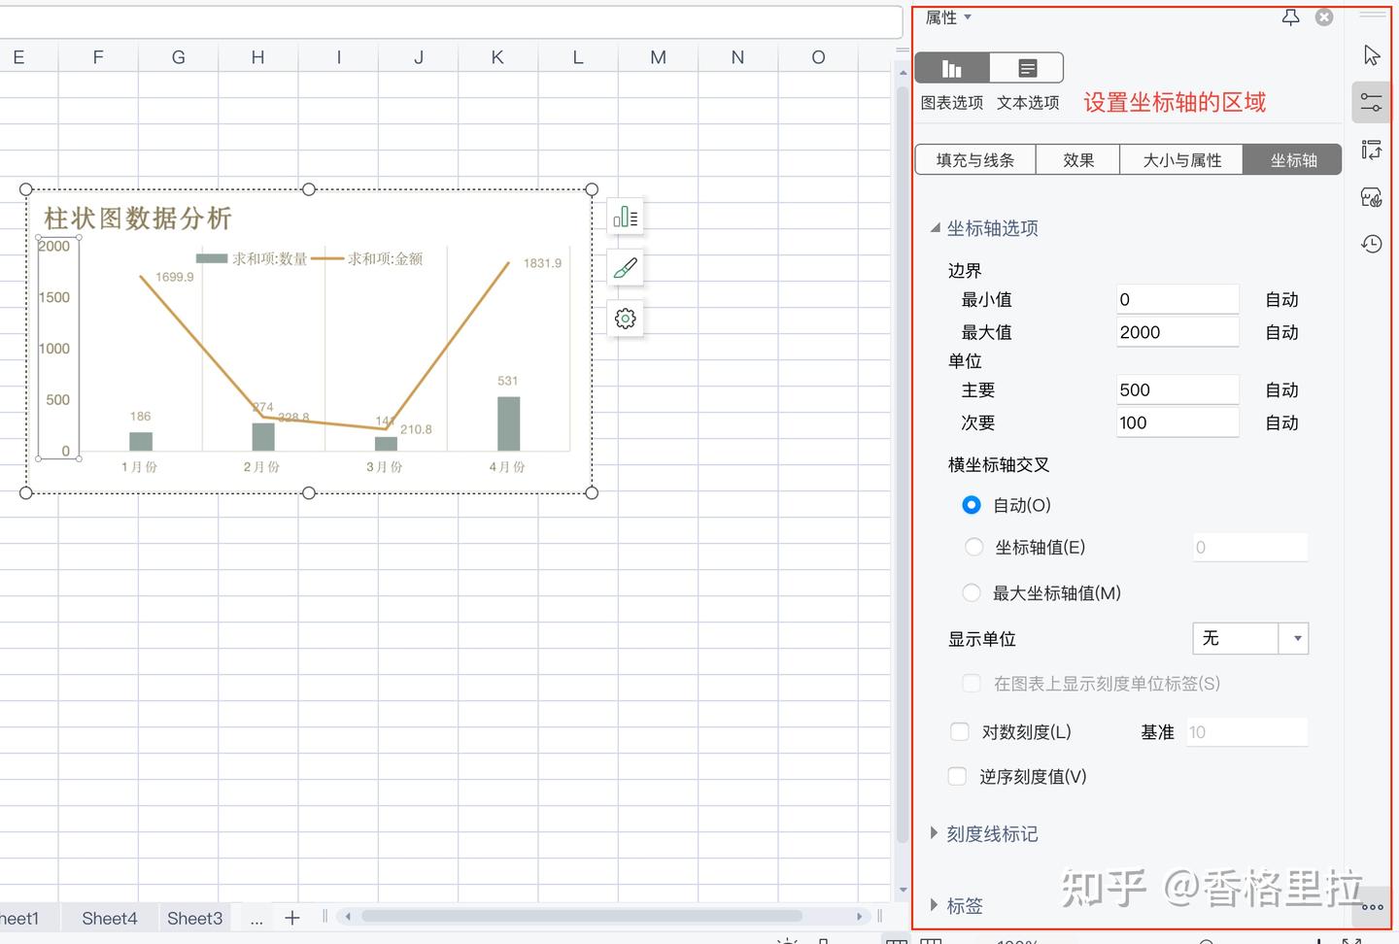Enable the 逆序刻度值(V) checkbox

958,776
